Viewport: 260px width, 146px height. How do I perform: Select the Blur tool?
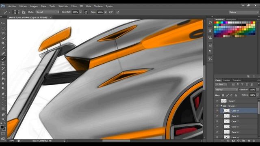pyautogui.click(x=3, y=84)
